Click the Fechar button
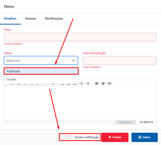 pyautogui.click(x=115, y=137)
